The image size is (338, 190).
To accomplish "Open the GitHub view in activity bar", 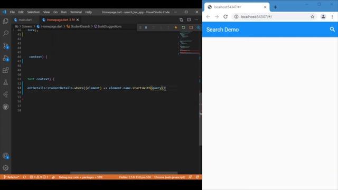I will pos(6,107).
